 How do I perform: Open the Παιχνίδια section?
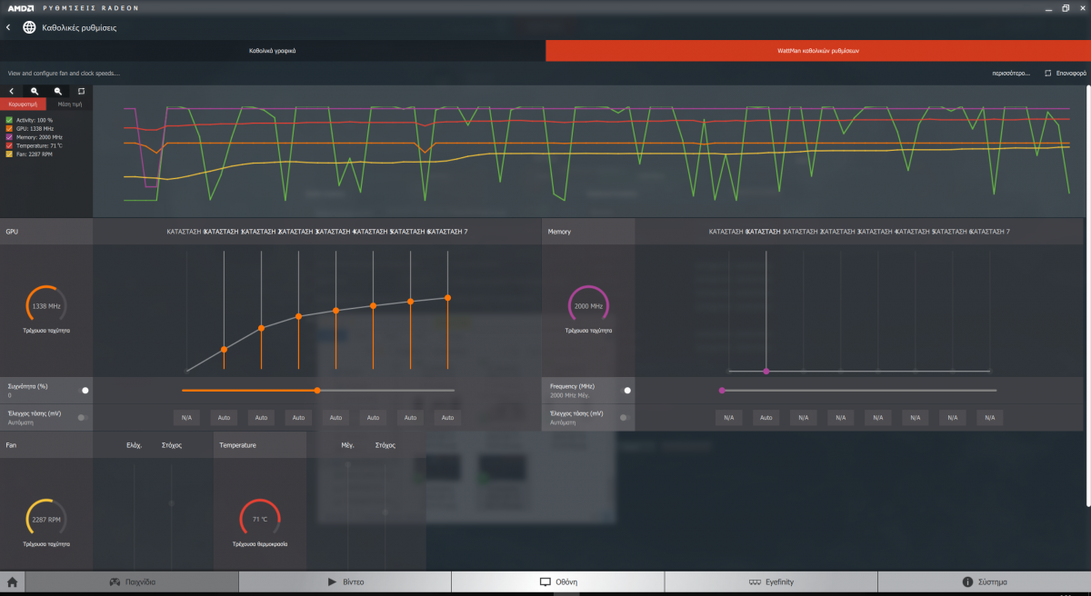[132, 581]
